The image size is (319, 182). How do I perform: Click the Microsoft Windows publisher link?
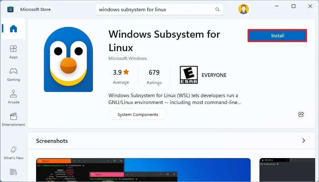coord(127,58)
